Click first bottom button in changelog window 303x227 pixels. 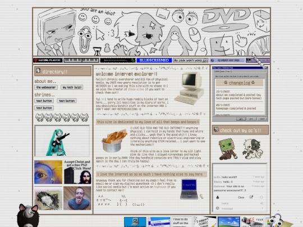click(241, 119)
